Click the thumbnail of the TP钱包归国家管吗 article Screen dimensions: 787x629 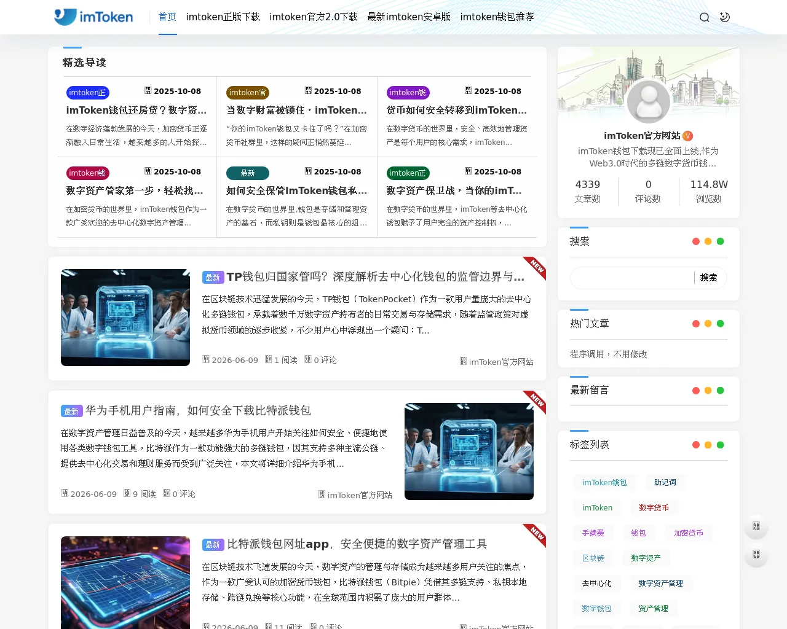click(125, 318)
